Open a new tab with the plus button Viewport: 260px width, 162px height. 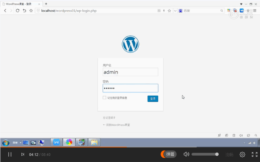(x=46, y=4)
